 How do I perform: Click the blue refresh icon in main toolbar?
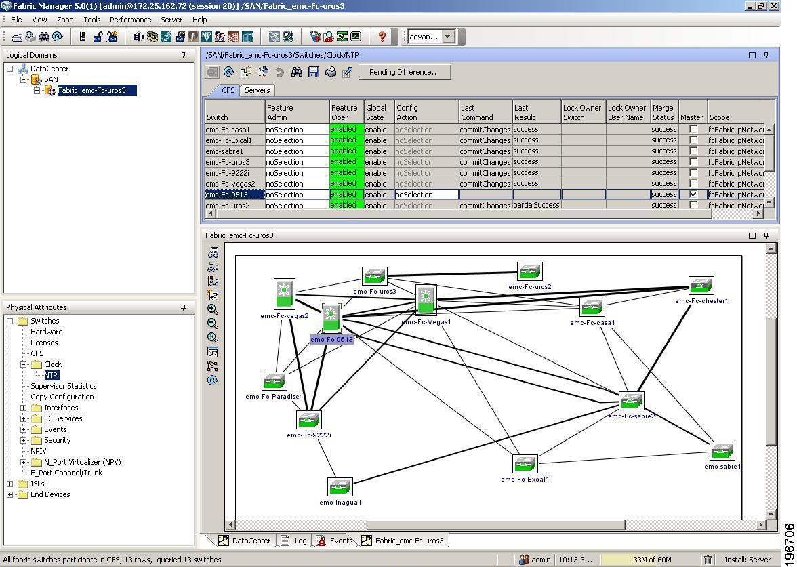click(58, 37)
